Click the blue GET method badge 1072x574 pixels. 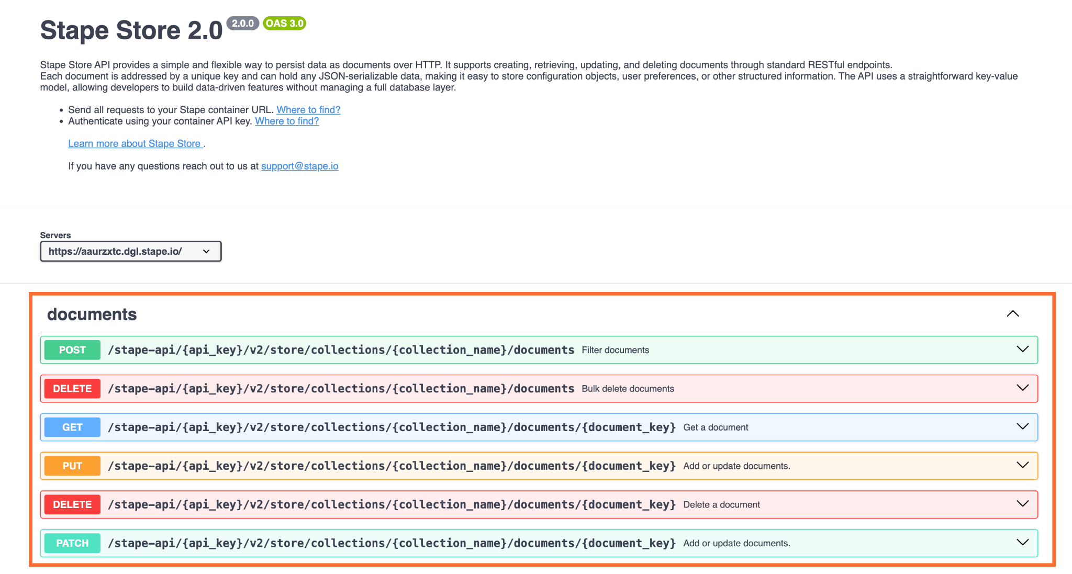point(72,427)
